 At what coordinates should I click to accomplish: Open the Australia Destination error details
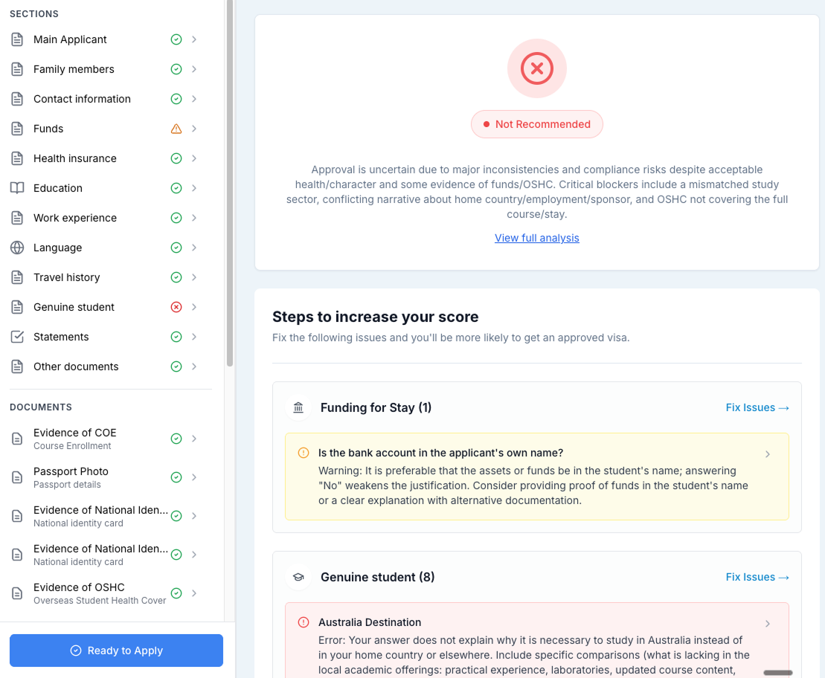click(767, 624)
